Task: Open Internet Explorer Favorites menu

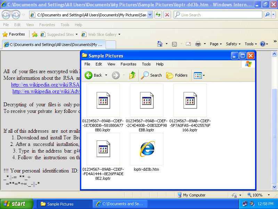Action: pyautogui.click(x=47, y=25)
